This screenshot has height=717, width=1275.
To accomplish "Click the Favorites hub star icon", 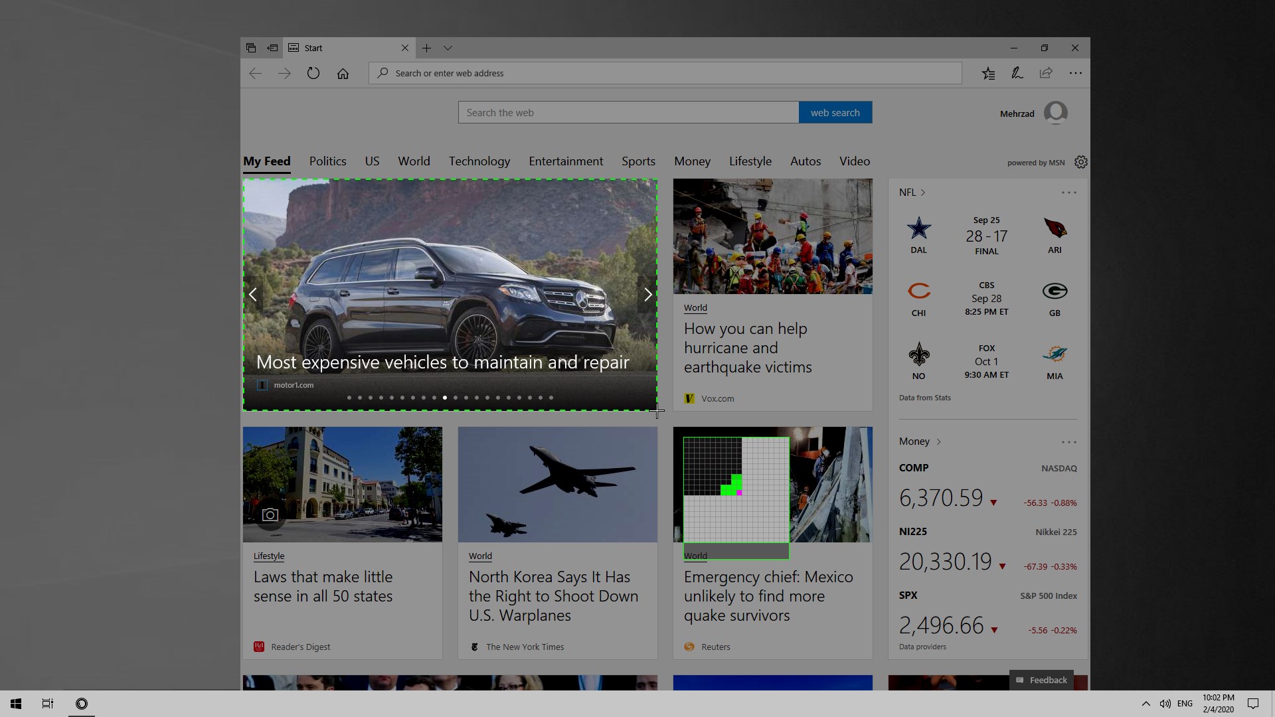I will click(x=988, y=74).
